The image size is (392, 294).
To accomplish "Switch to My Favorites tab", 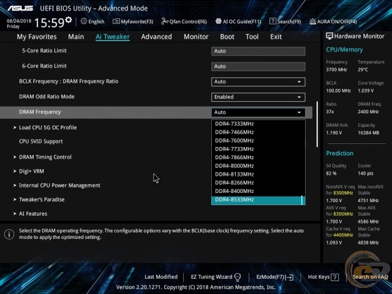I will [37, 37].
